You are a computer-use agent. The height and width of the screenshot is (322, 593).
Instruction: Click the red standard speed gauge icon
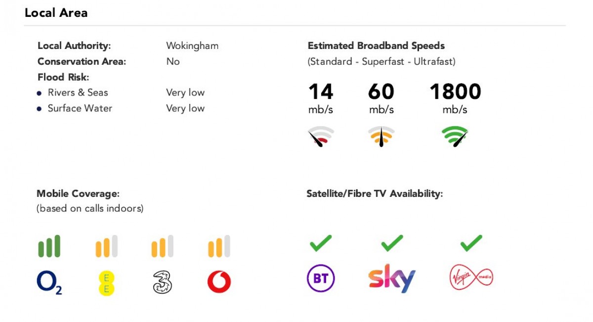321,137
